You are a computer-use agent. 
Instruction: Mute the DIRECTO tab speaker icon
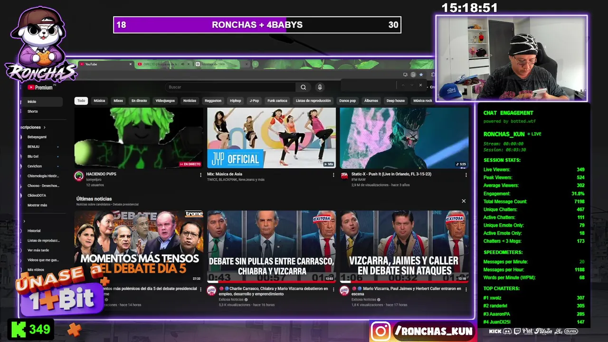(182, 64)
